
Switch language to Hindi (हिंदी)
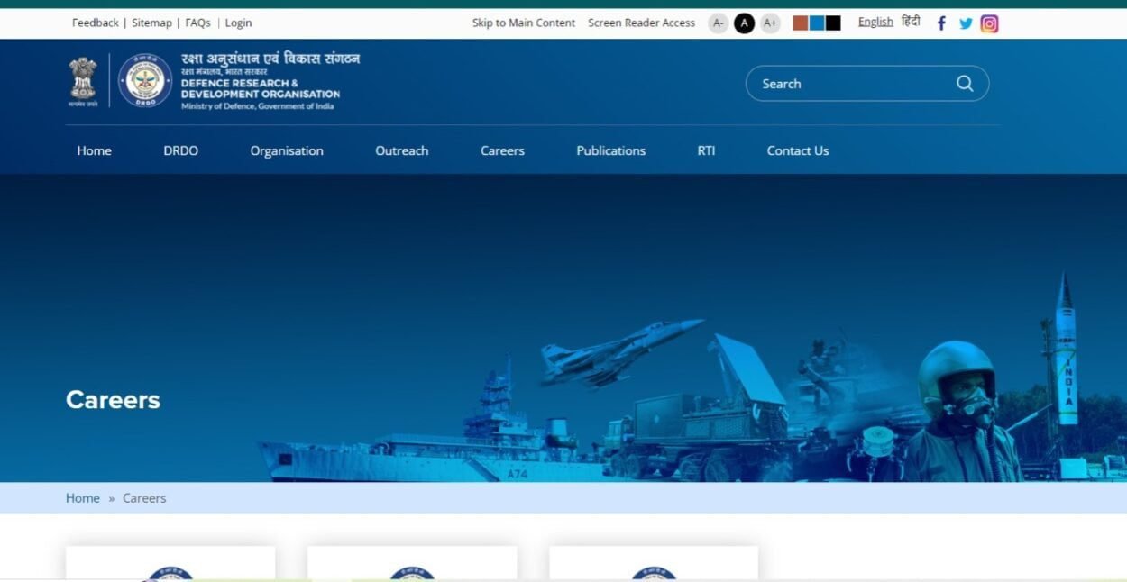(x=911, y=21)
